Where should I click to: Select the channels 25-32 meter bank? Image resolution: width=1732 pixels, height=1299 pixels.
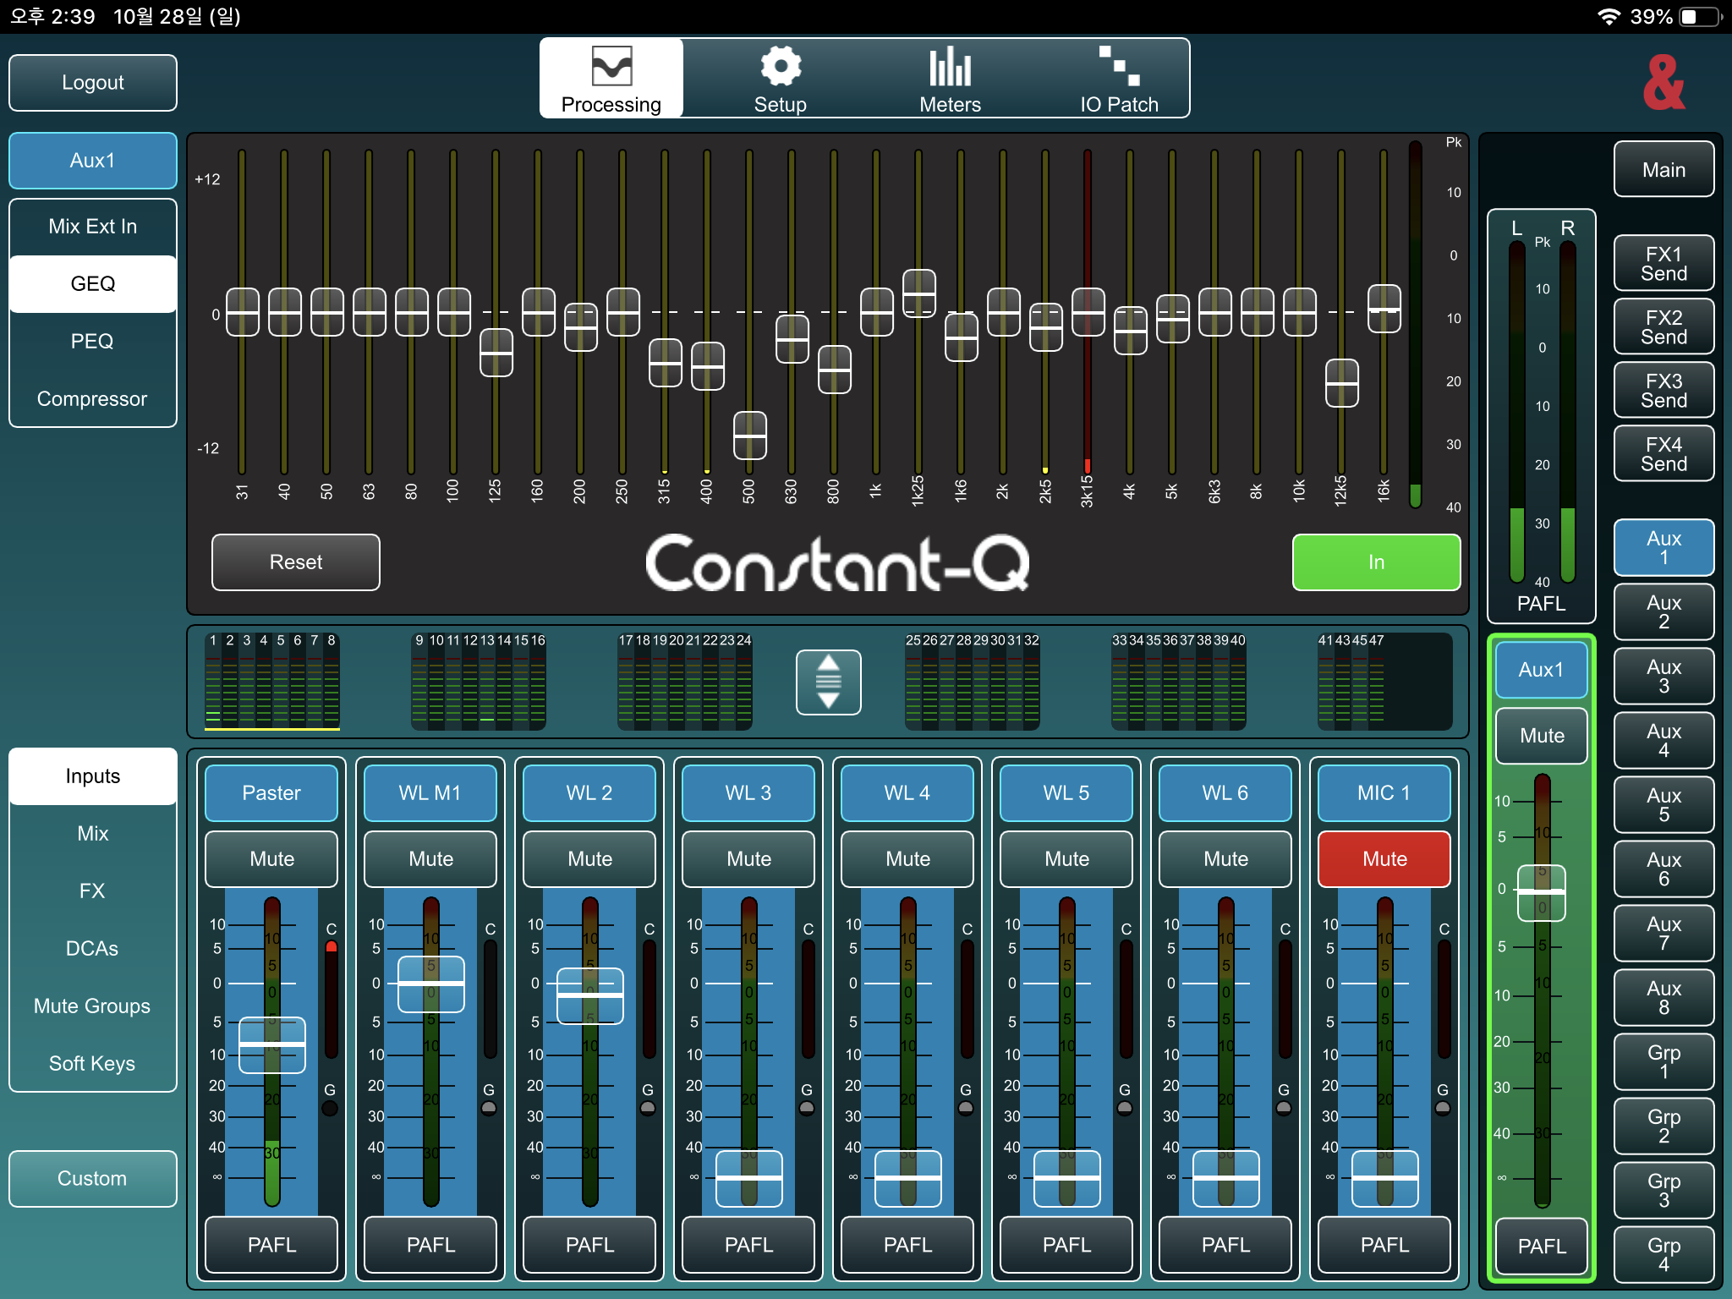coord(972,682)
